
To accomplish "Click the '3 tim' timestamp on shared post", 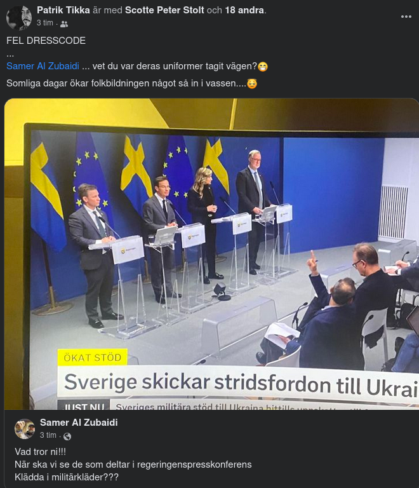I will (48, 435).
